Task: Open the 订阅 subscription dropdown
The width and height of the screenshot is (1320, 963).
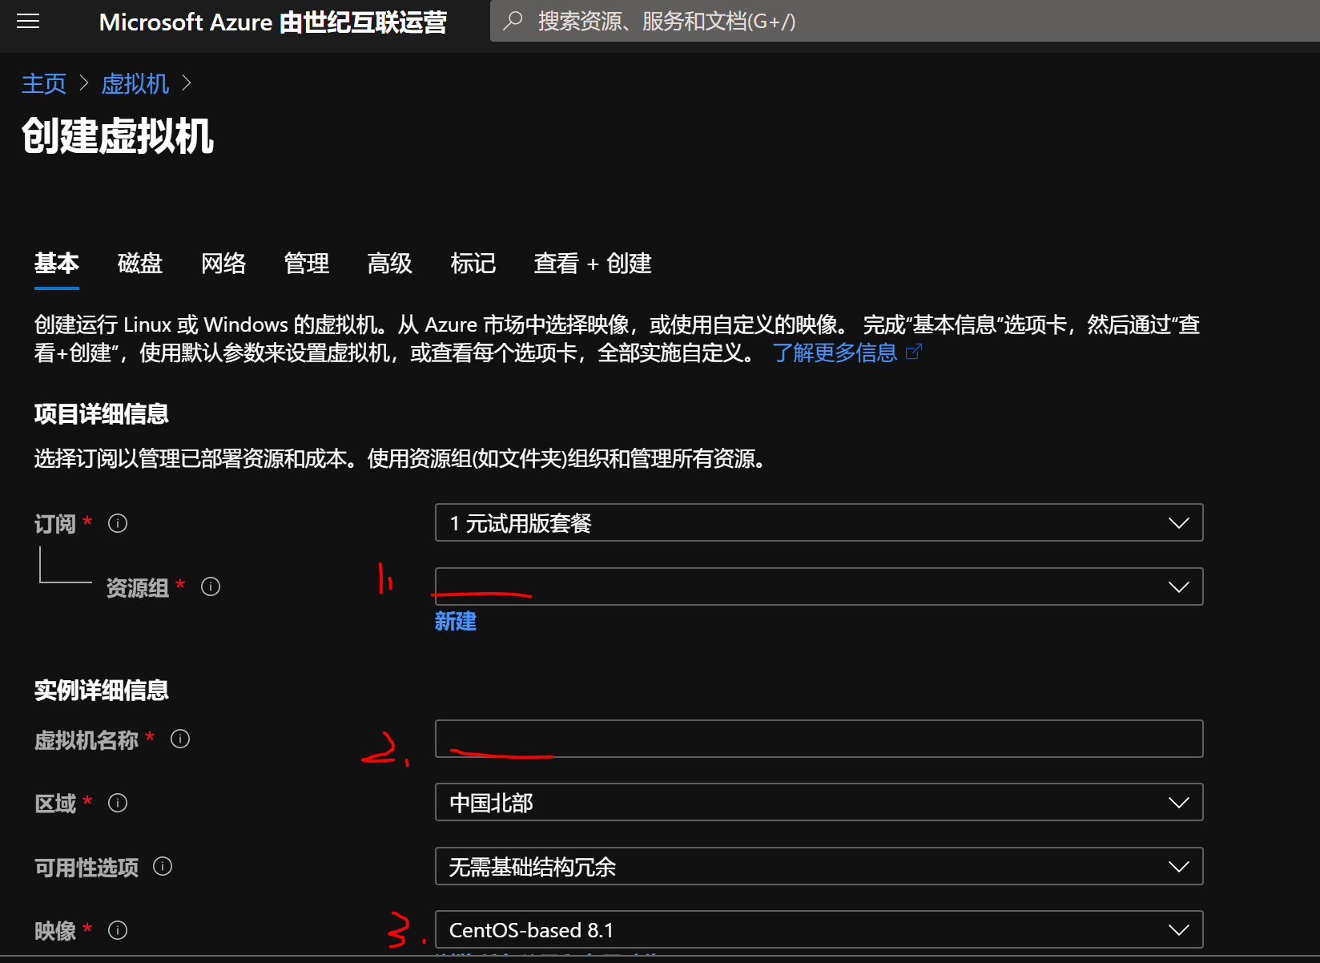Action: tap(819, 522)
